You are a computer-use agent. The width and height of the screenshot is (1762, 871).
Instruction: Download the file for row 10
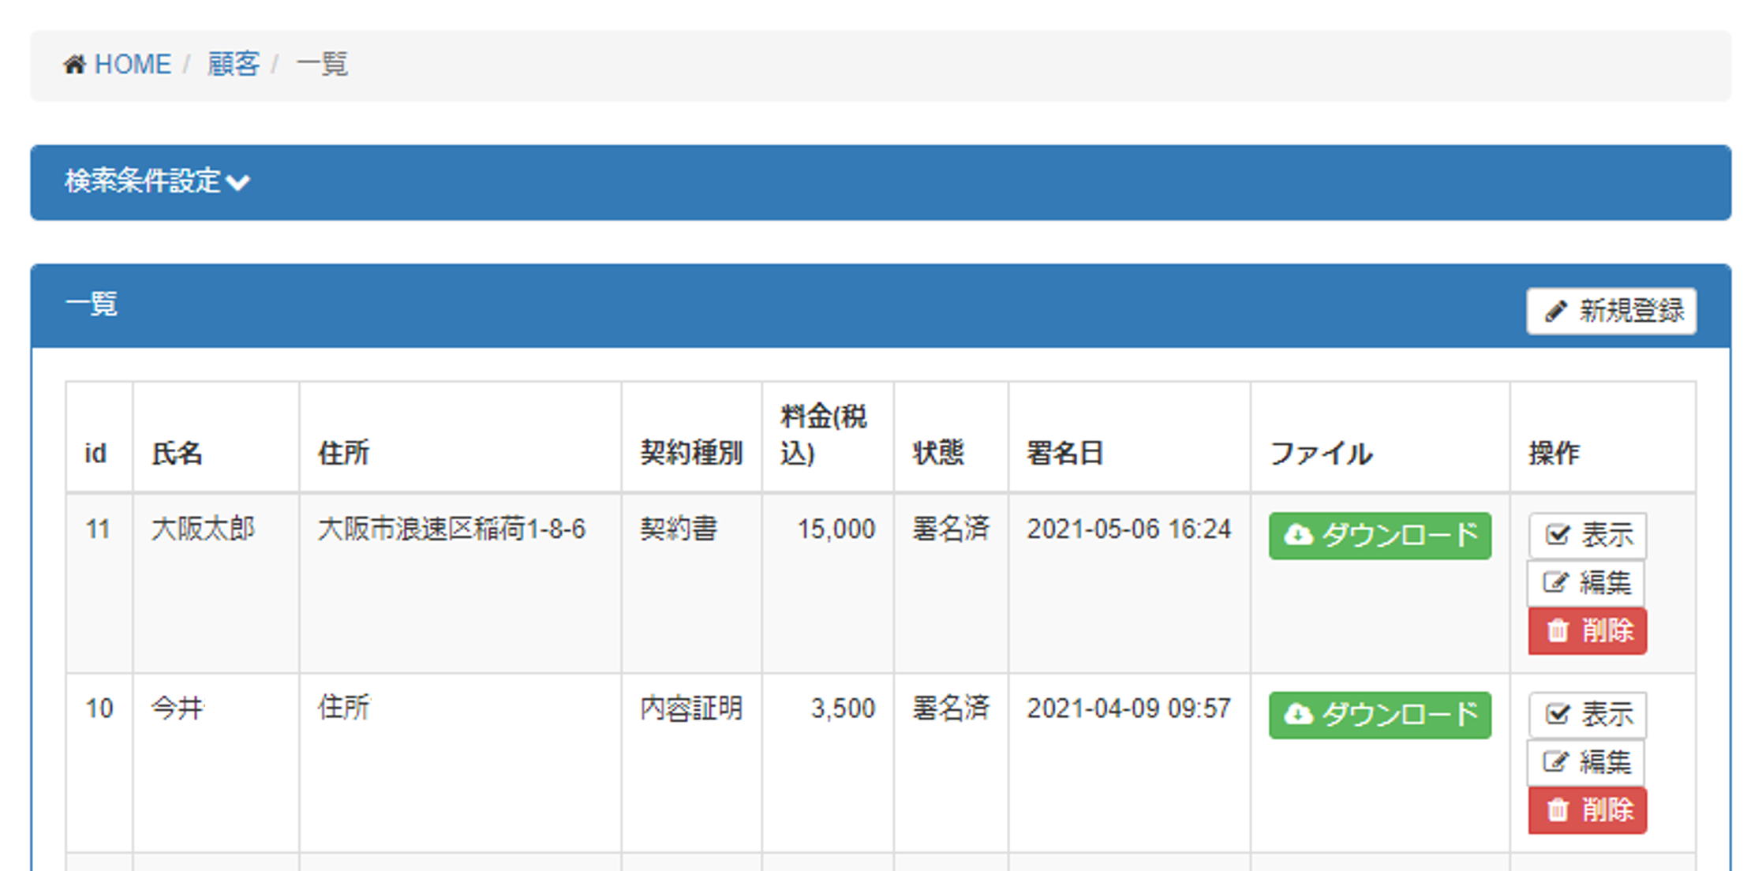(x=1380, y=715)
